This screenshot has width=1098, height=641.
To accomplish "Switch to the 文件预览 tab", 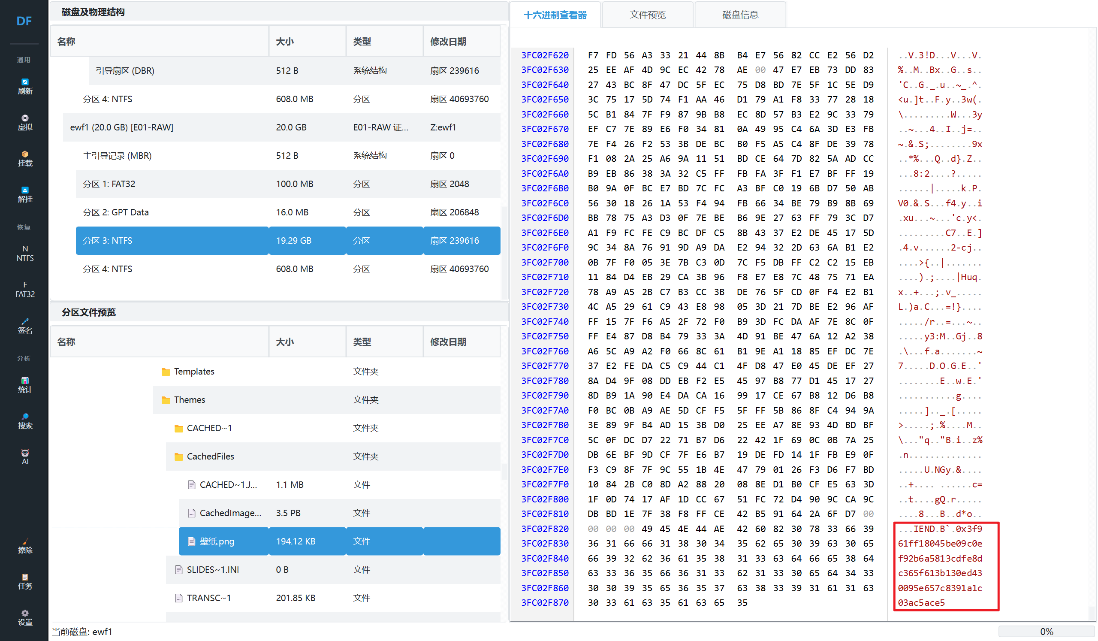I will pyautogui.click(x=647, y=15).
